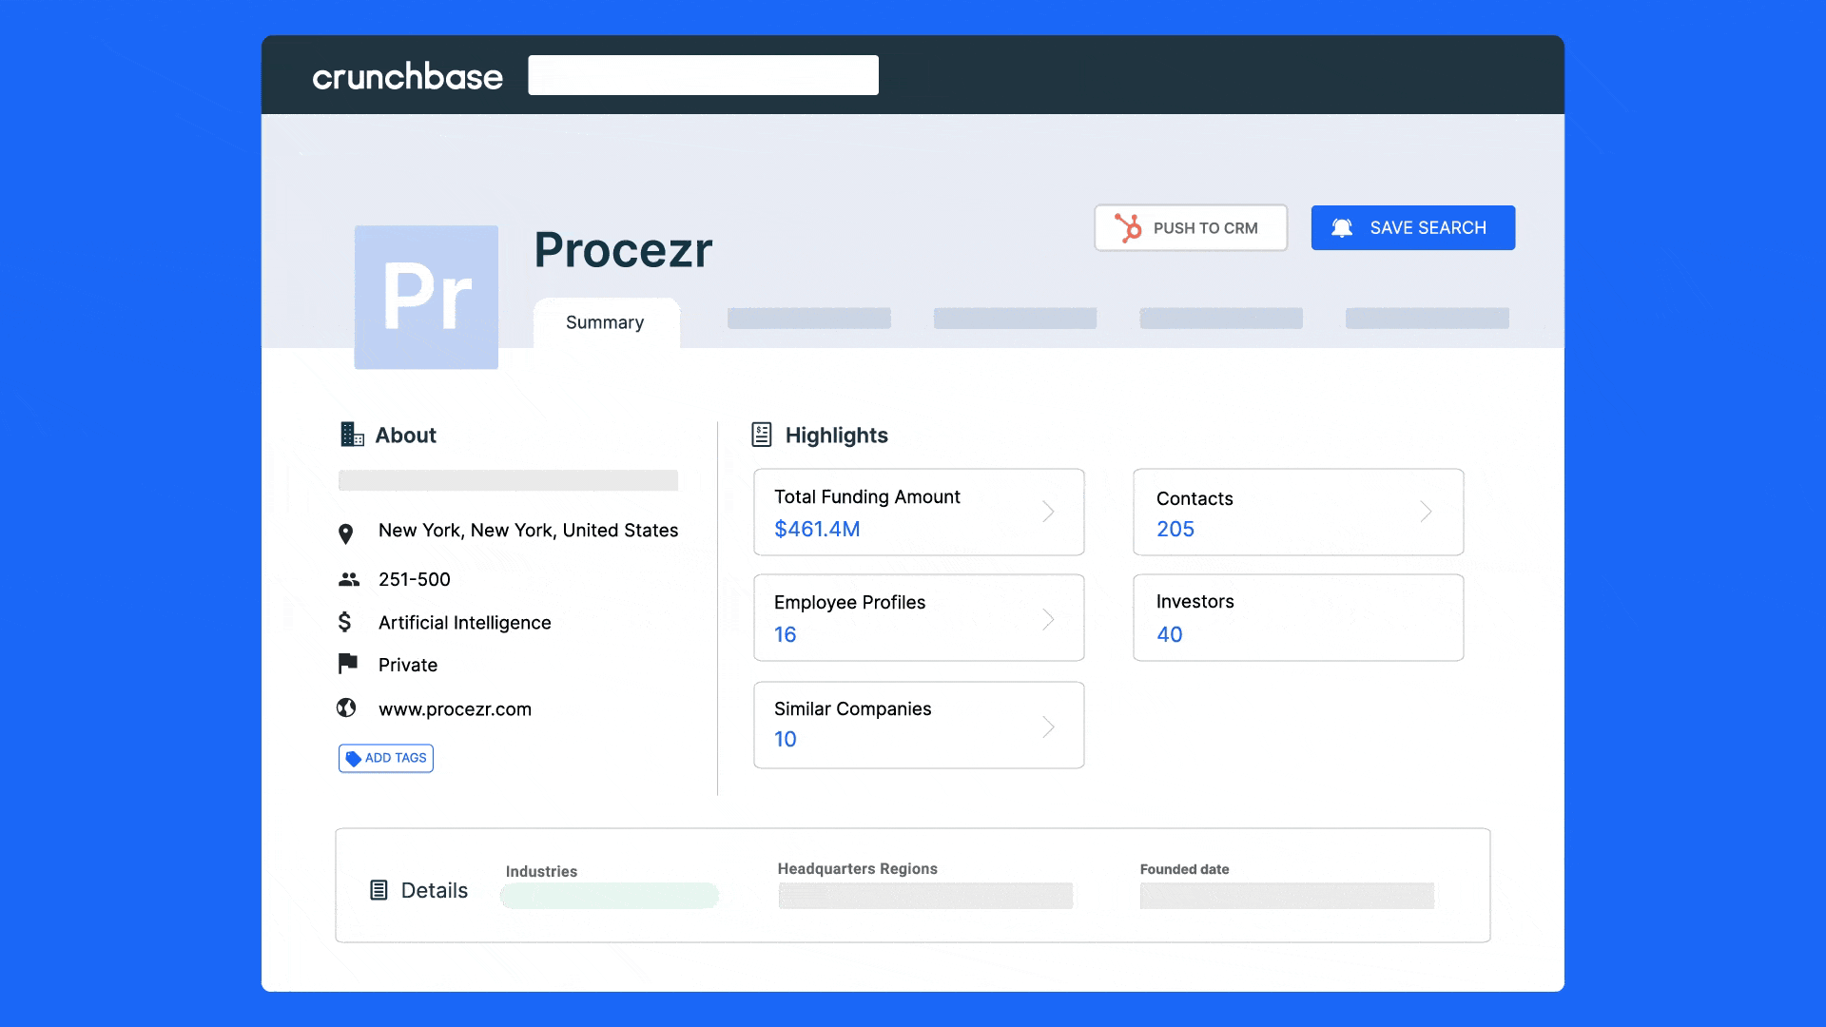This screenshot has height=1027, width=1826.
Task: Open the www.procezr.com website link
Action: pos(454,708)
